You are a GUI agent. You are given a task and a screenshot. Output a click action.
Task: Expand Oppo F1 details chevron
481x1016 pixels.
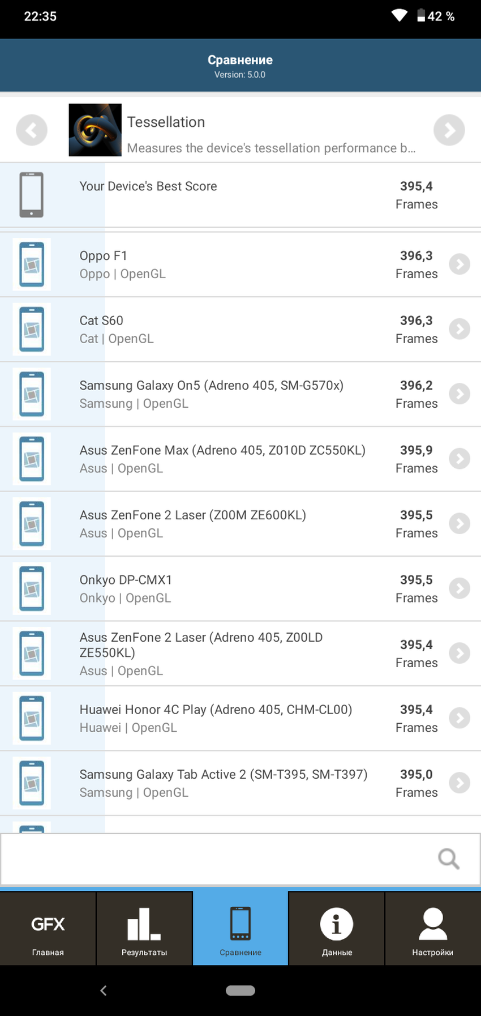tap(459, 264)
